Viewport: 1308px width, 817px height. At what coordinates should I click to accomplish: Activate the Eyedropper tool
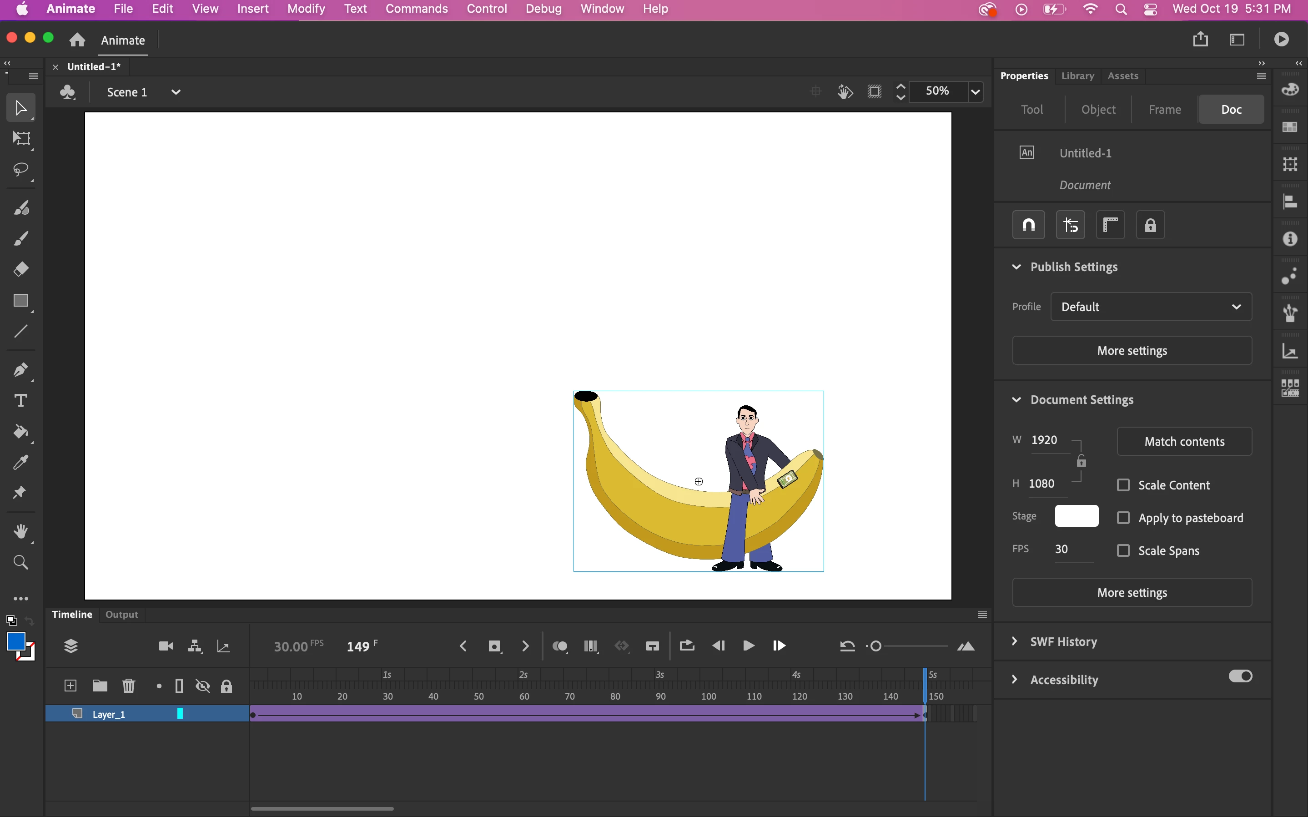pos(20,463)
